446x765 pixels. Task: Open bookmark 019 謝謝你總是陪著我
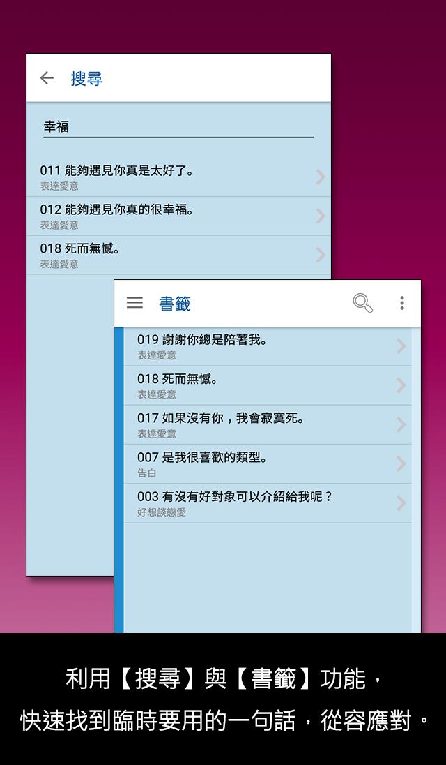268,346
